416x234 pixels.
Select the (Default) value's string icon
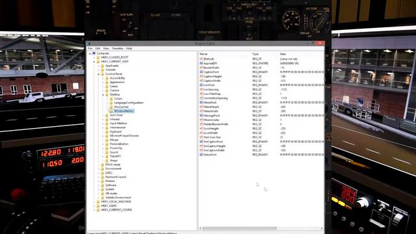click(x=201, y=59)
